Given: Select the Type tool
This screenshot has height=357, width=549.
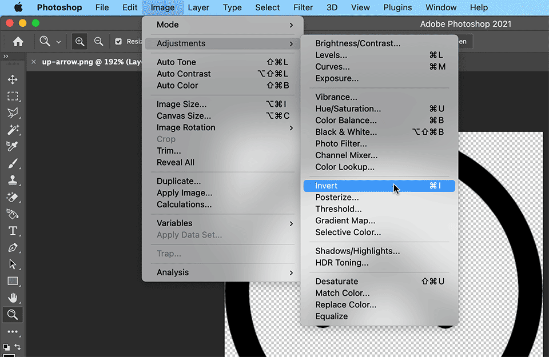Looking at the screenshot, I should coord(13,231).
